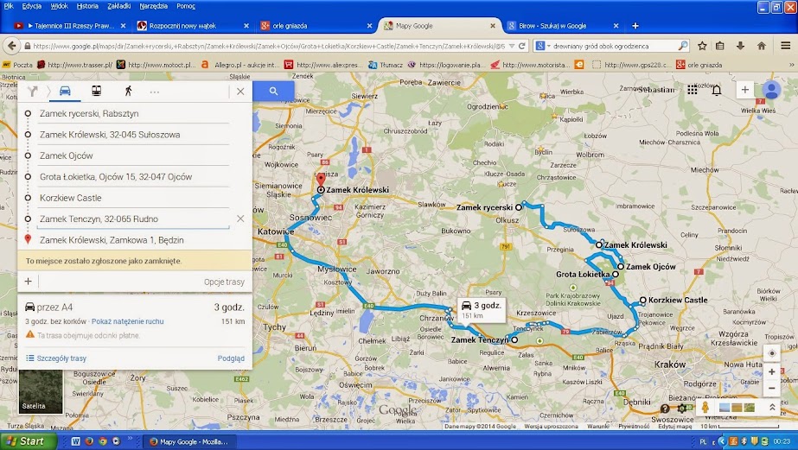Open search engine dropdown next to Google icon
The height and width of the screenshot is (450, 798).
549,46
